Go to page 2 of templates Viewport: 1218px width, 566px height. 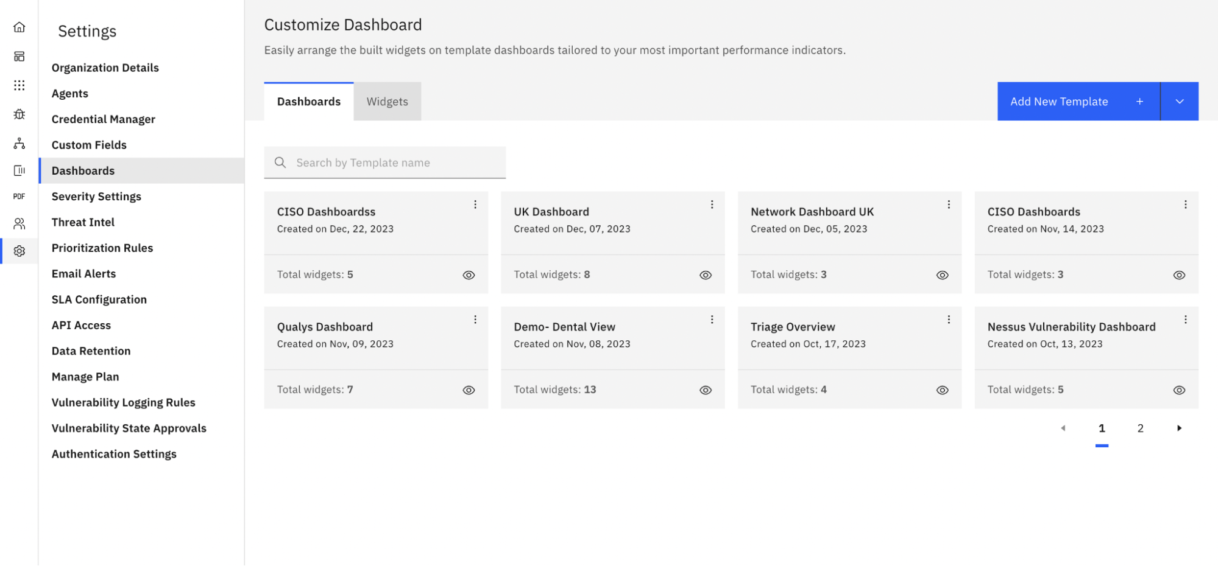[1140, 428]
